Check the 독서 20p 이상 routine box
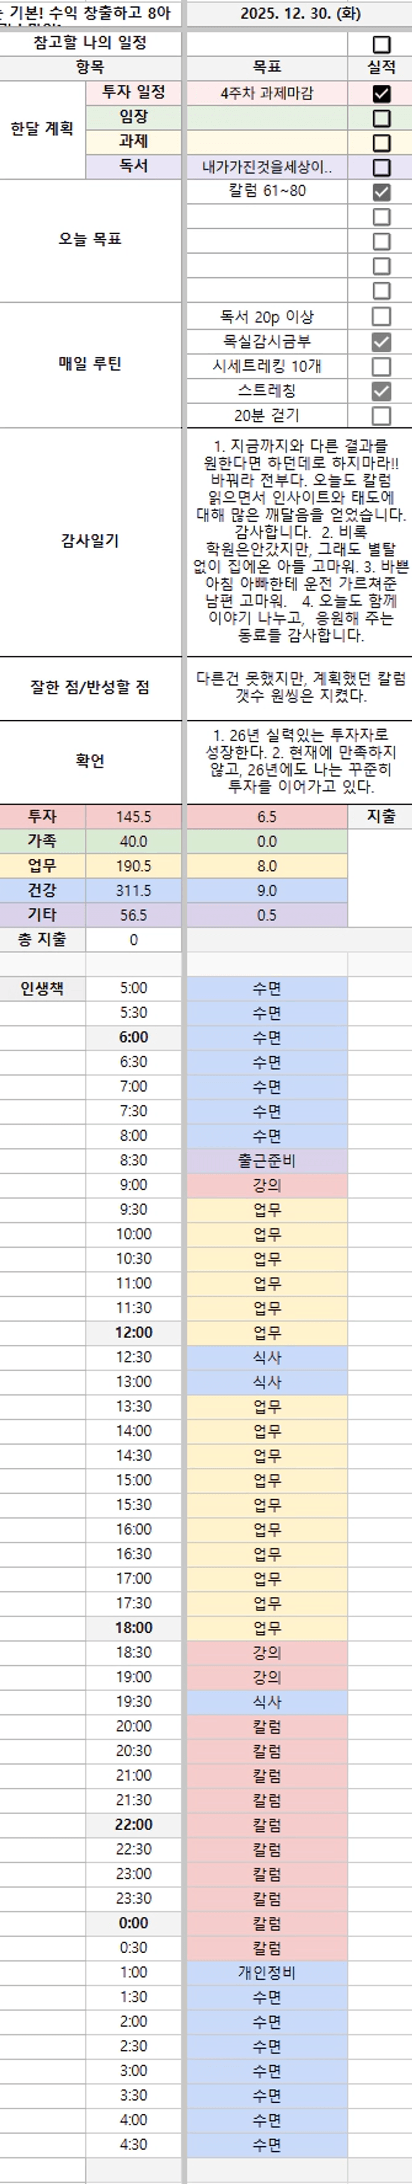Screen dimensions: 412x2184 382,316
